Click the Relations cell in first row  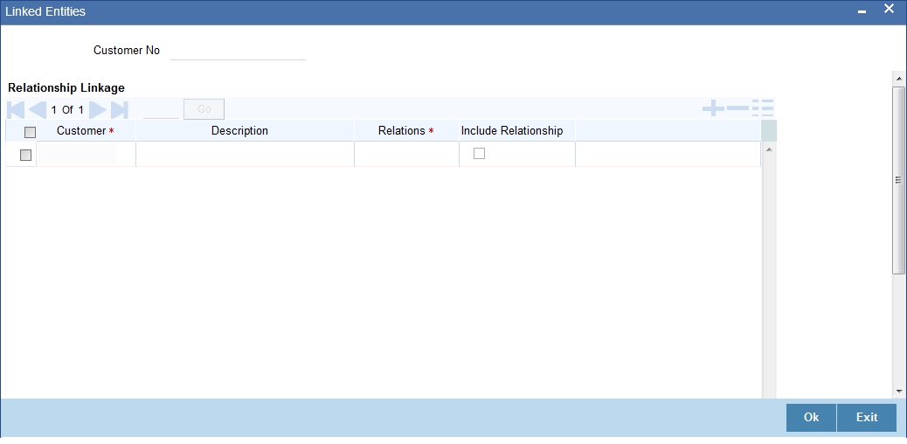click(406, 154)
